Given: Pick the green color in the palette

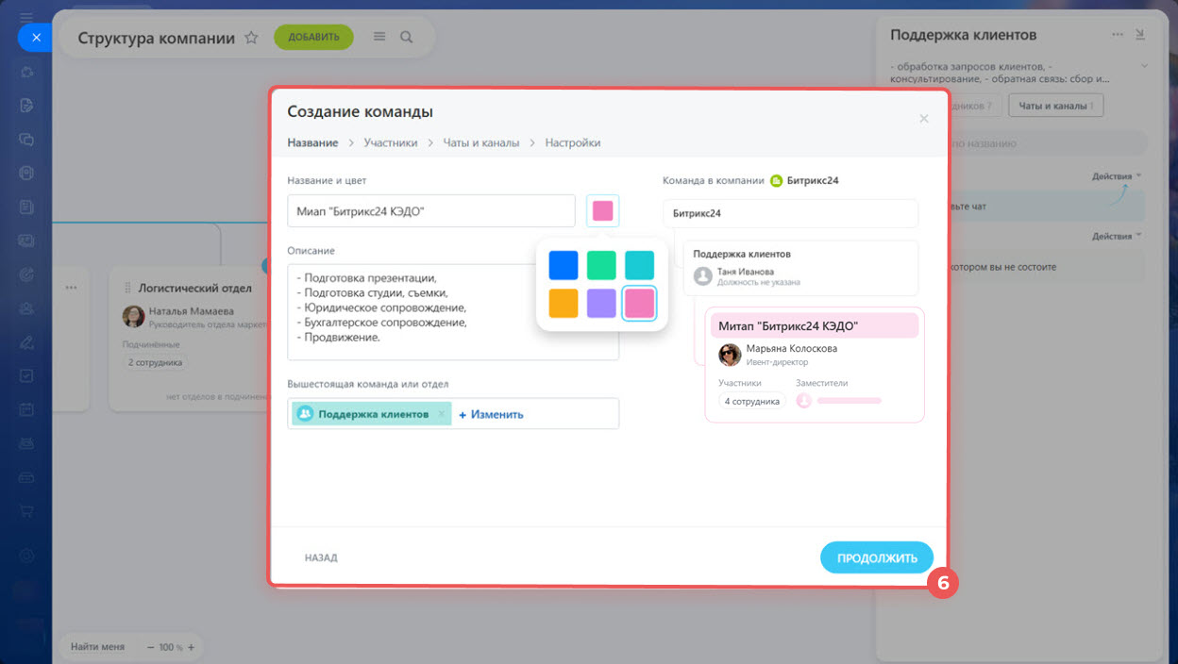Looking at the screenshot, I should pyautogui.click(x=601, y=265).
